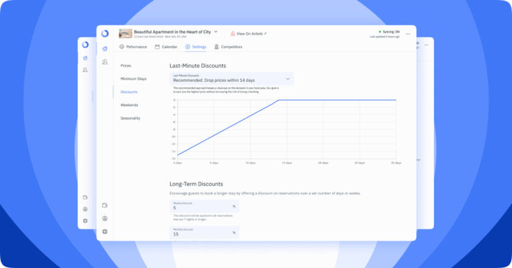Click the app logo in the front window
The height and width of the screenshot is (268, 512).
(105, 33)
